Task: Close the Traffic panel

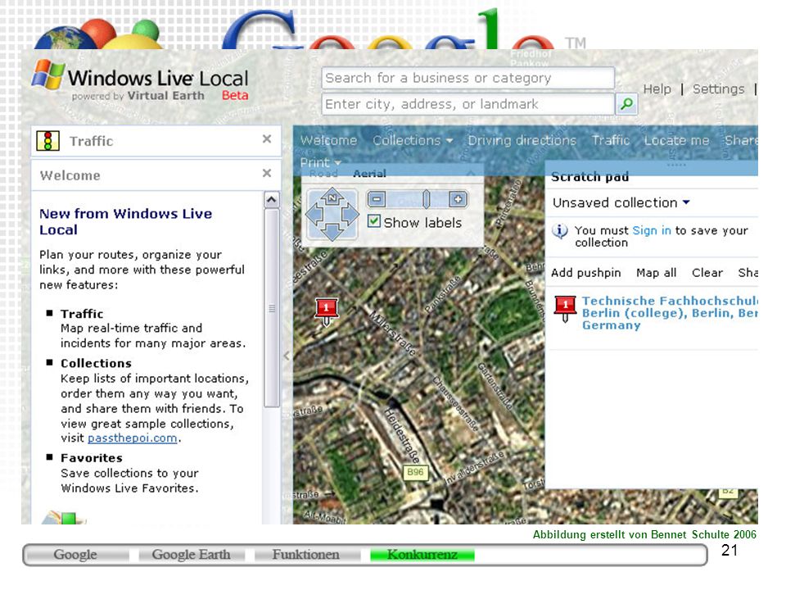Action: [x=267, y=139]
